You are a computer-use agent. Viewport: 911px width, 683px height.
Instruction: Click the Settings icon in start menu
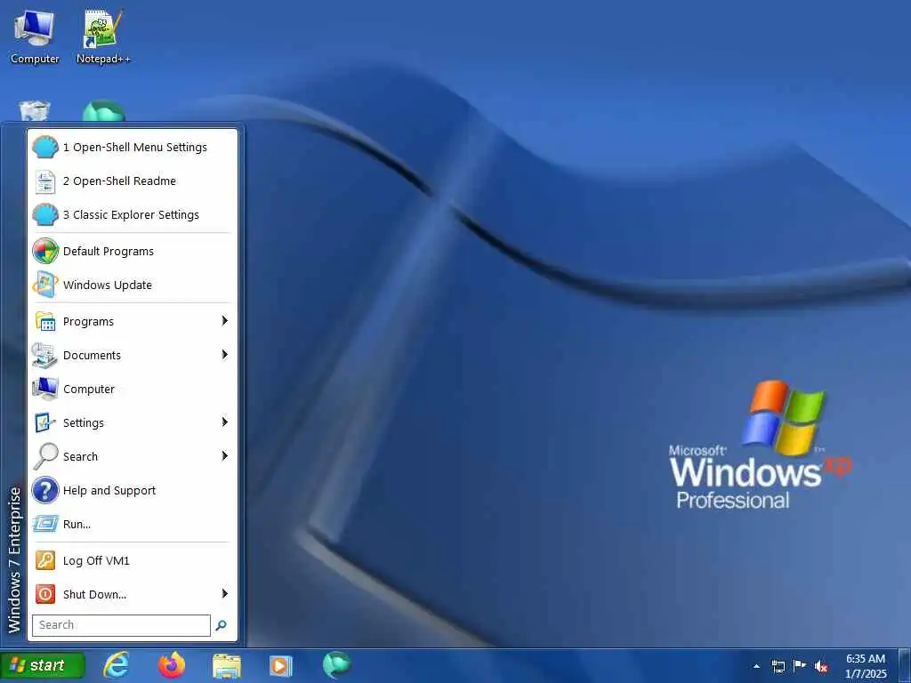click(45, 422)
